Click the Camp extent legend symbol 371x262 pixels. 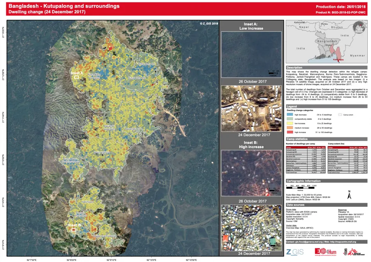tap(340, 116)
